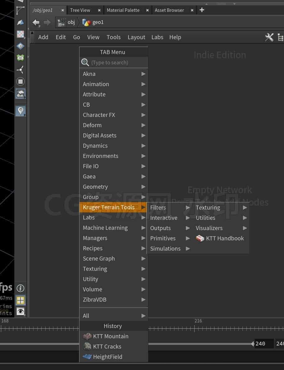284x370 pixels.
Task: Pick KTT Mountain from History
Action: coord(114,336)
